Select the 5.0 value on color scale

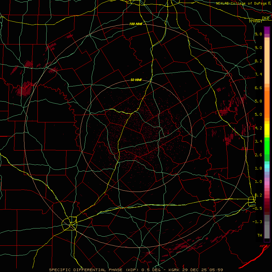click(x=258, y=115)
